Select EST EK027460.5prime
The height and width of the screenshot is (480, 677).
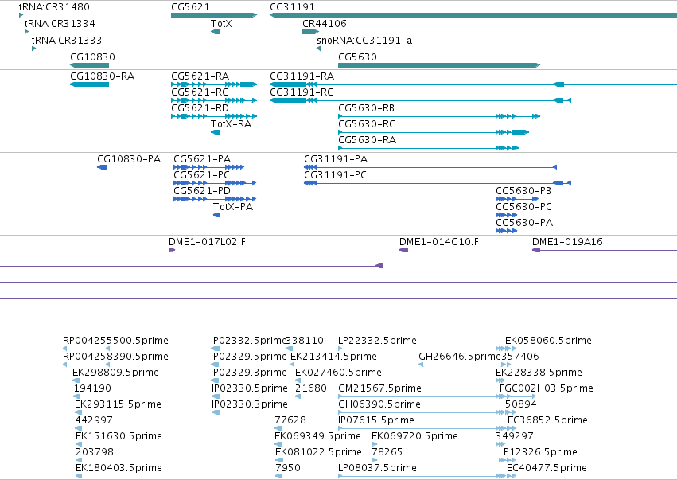click(298, 381)
